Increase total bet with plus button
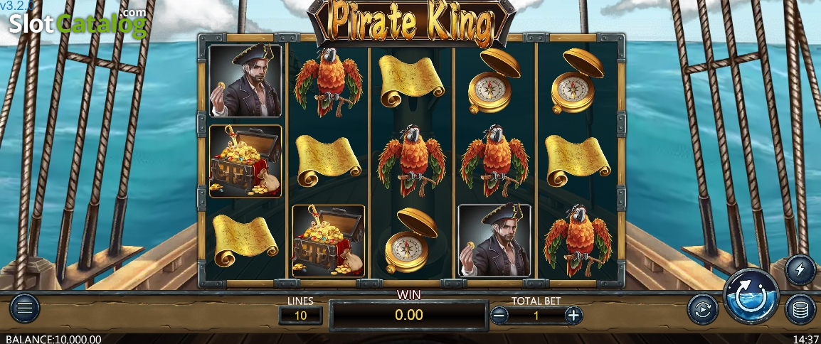This screenshot has height=344, width=821. 574,316
